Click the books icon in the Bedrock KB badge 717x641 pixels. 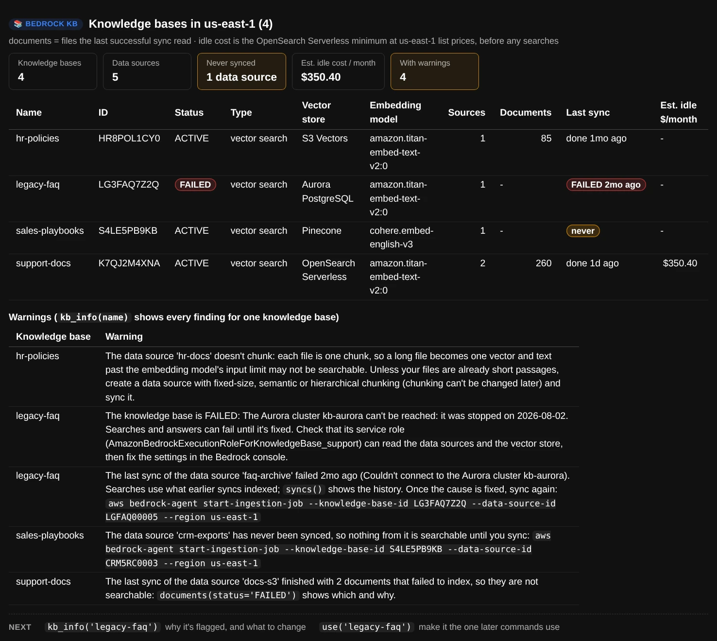point(18,24)
